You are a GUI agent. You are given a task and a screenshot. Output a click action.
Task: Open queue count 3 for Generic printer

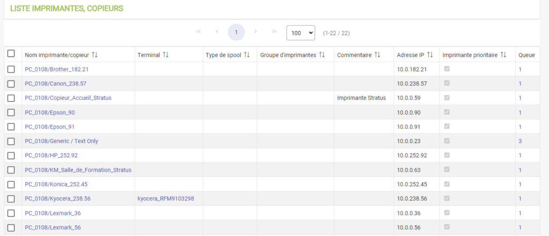520,141
